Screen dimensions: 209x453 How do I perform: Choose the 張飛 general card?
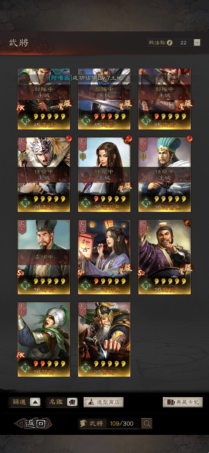pyautogui.click(x=165, y=99)
